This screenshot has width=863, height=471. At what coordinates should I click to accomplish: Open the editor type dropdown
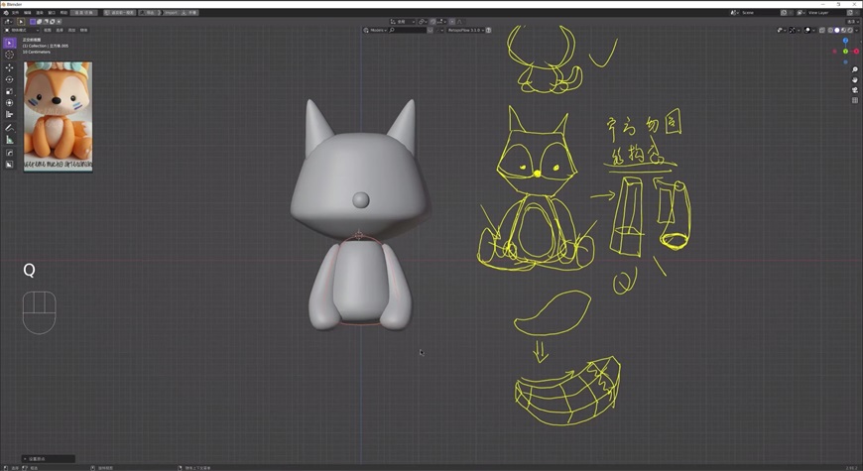(8, 22)
